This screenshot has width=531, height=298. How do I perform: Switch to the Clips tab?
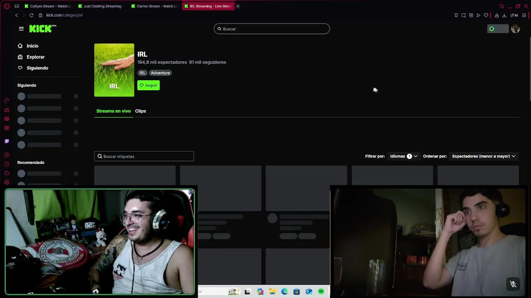[140, 111]
